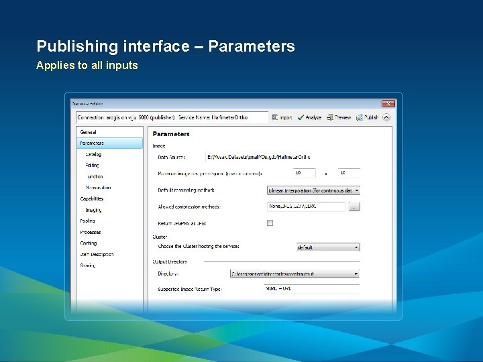Click the maximum image rows field
The height and width of the screenshot is (362, 483).
pyautogui.click(x=304, y=173)
